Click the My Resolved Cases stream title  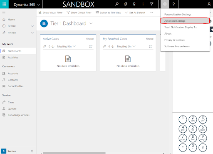[115, 39]
